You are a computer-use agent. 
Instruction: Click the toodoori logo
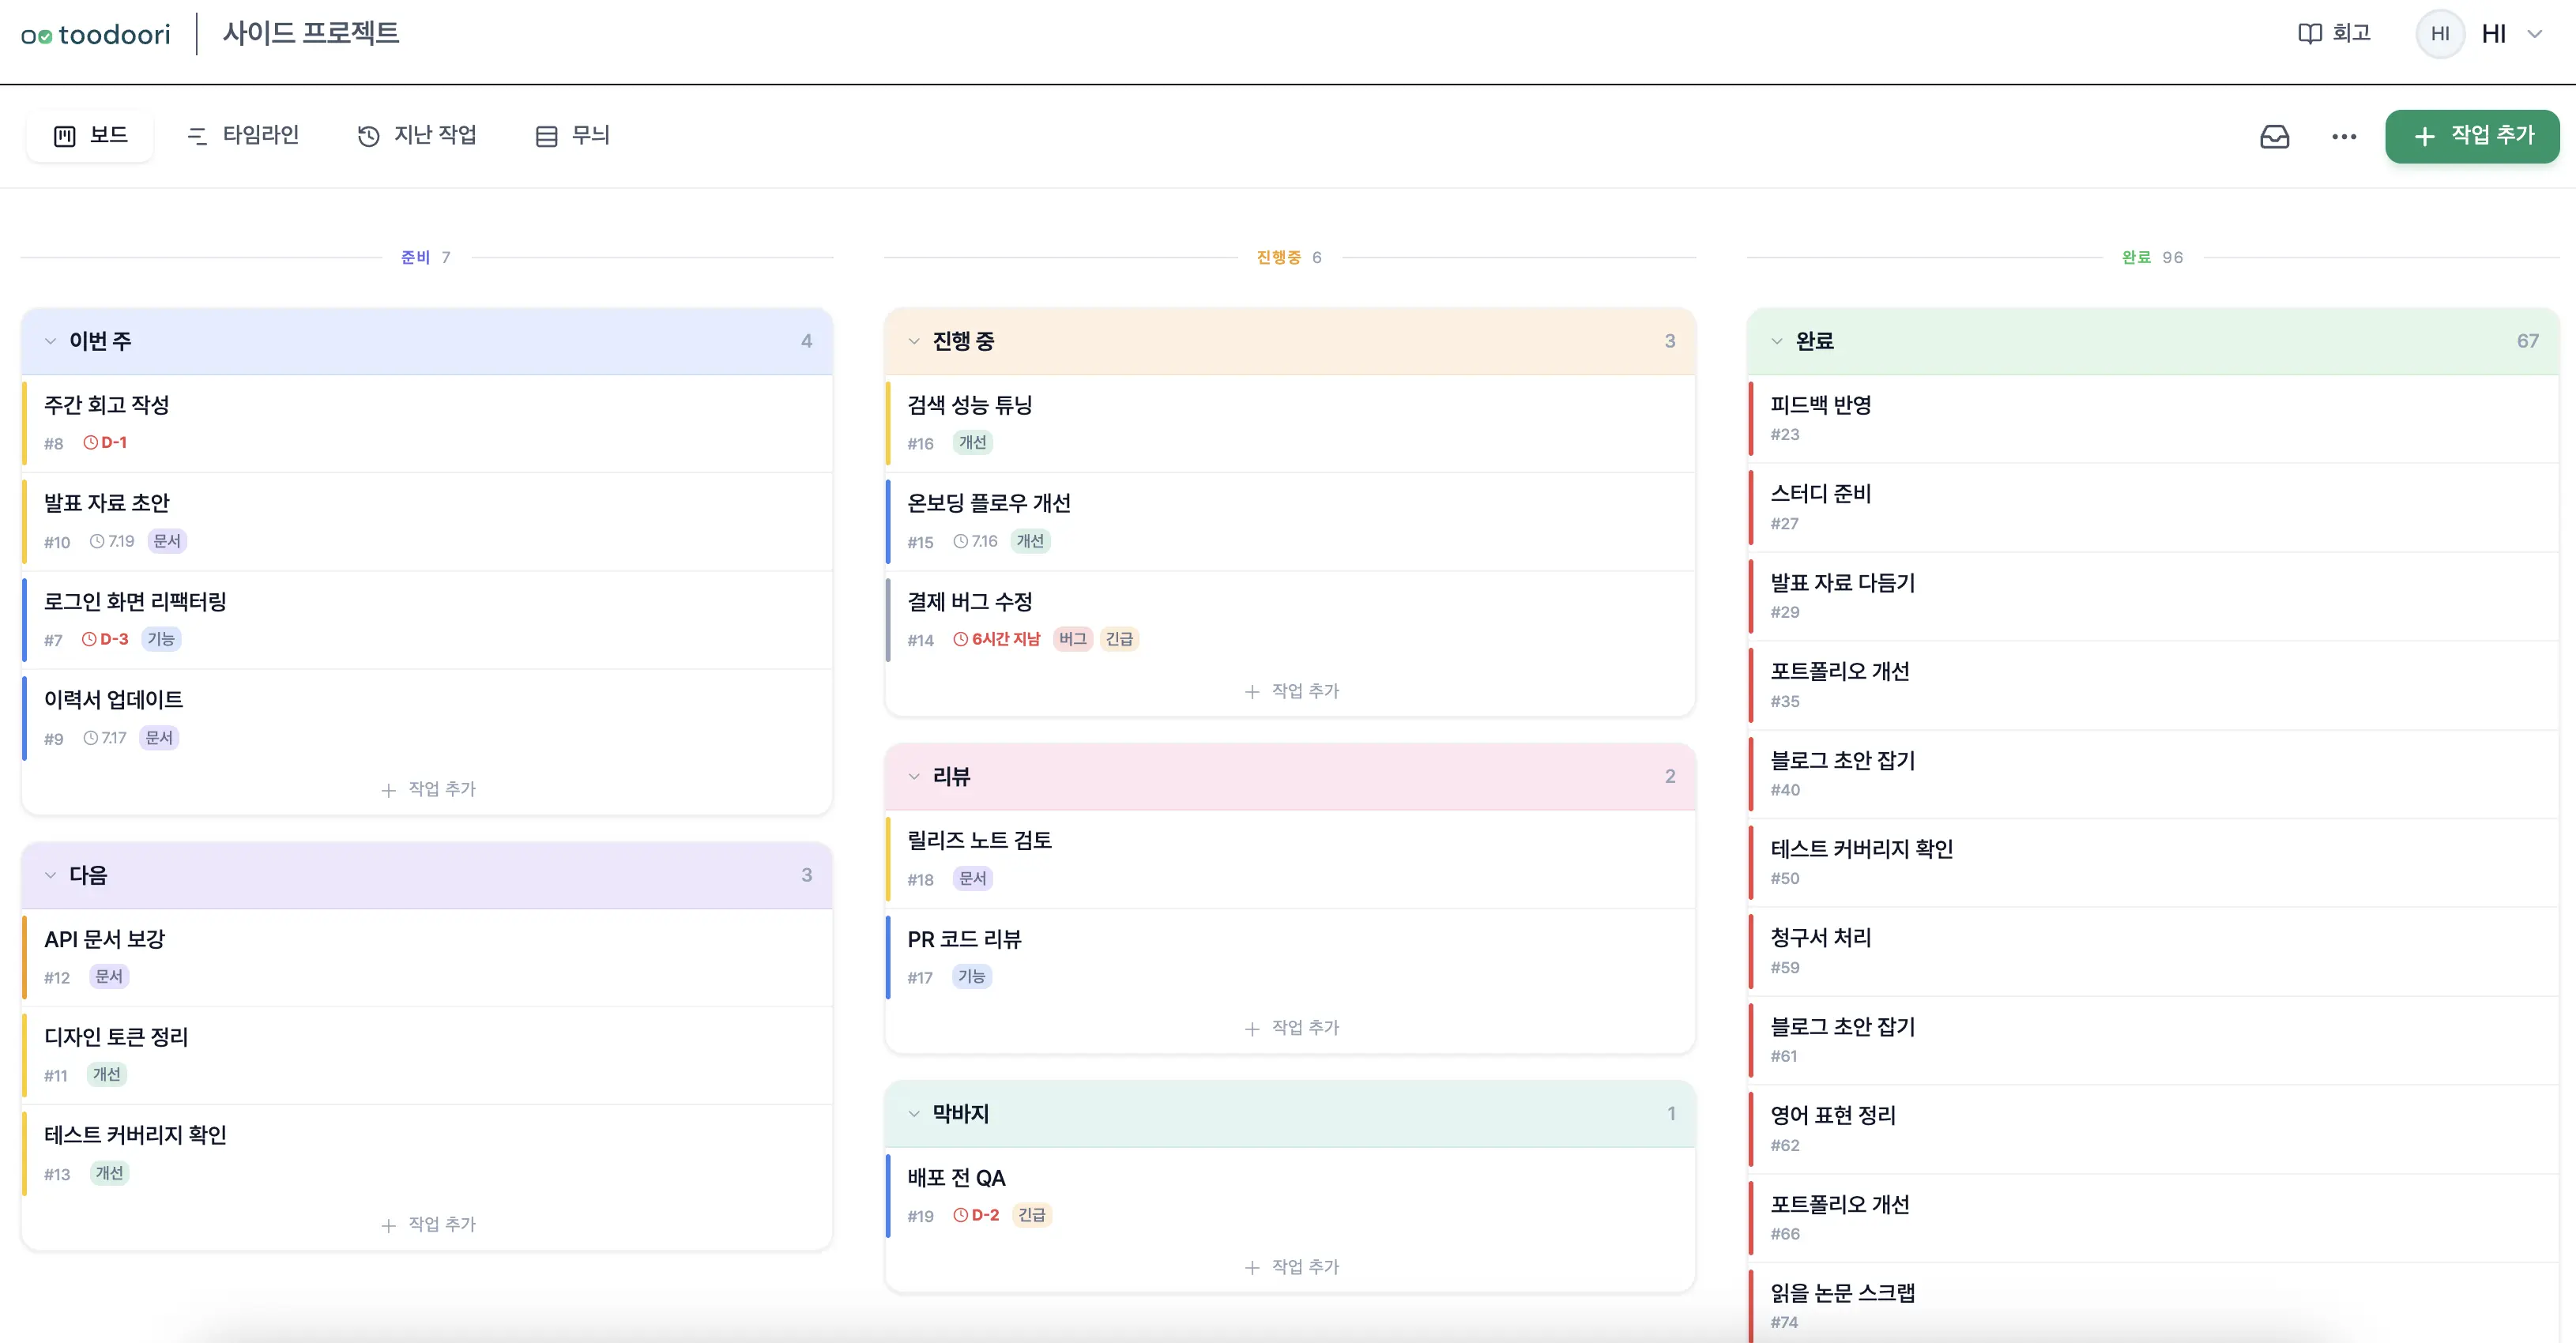[x=95, y=35]
